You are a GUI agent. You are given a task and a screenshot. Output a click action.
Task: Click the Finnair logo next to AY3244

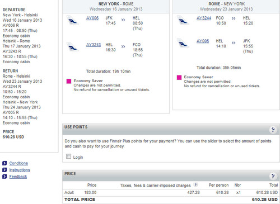183,20
